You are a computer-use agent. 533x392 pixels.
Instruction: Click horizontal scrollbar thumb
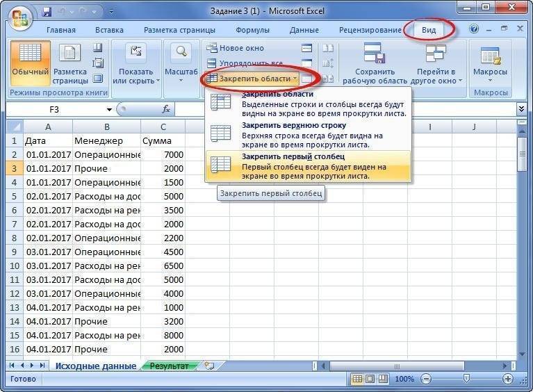397,366
